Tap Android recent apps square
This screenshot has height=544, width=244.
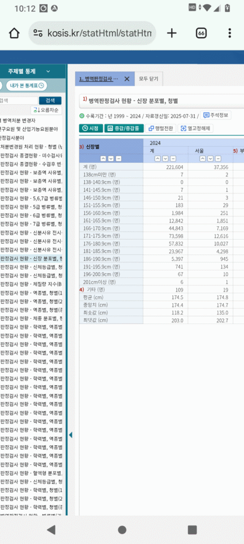pyautogui.click(x=192, y=530)
